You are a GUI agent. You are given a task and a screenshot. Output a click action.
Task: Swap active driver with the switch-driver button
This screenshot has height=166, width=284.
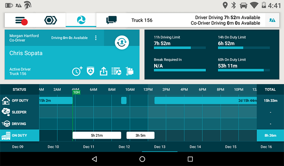(121, 42)
